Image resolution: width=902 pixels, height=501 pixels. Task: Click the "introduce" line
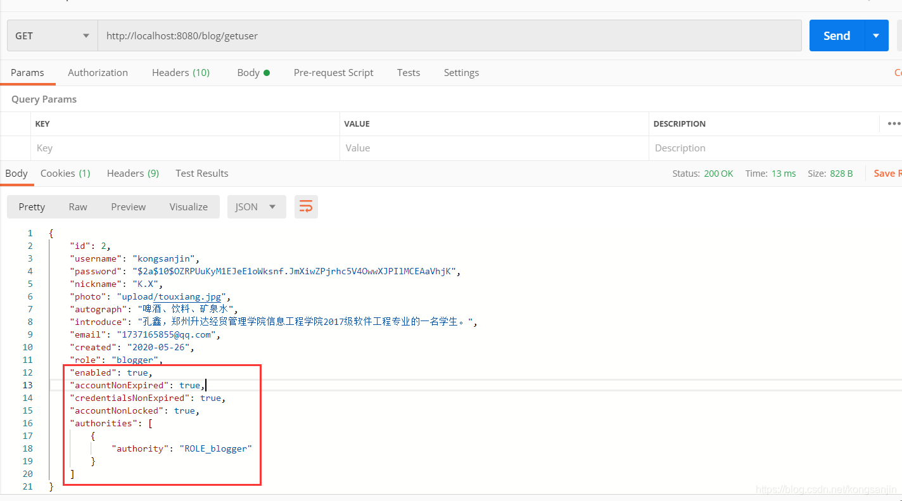pyautogui.click(x=273, y=322)
